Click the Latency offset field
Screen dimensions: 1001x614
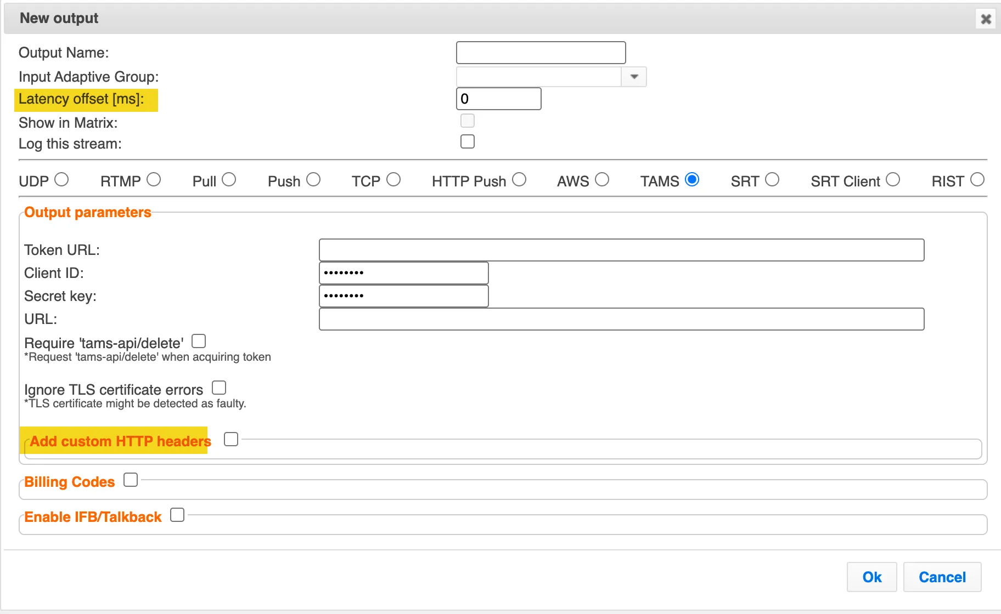pos(498,99)
